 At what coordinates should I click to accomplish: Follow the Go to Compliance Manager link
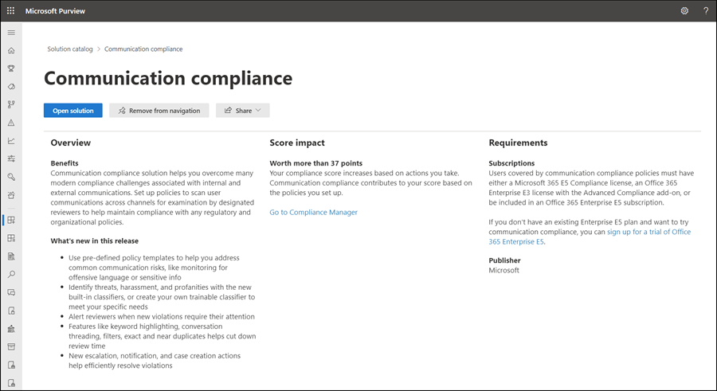coord(313,212)
